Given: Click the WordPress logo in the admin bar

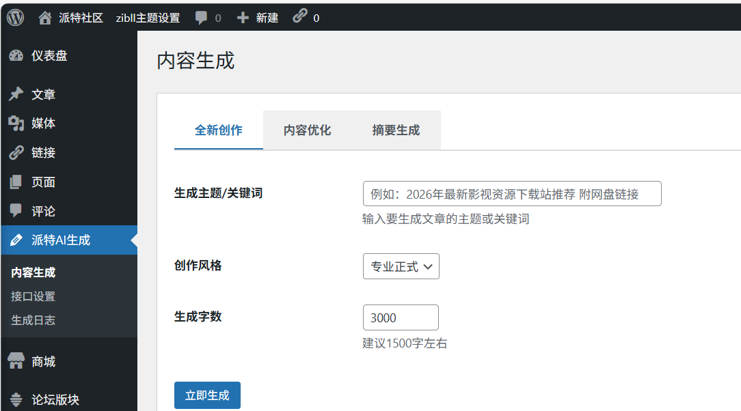Looking at the screenshot, I should coord(14,17).
